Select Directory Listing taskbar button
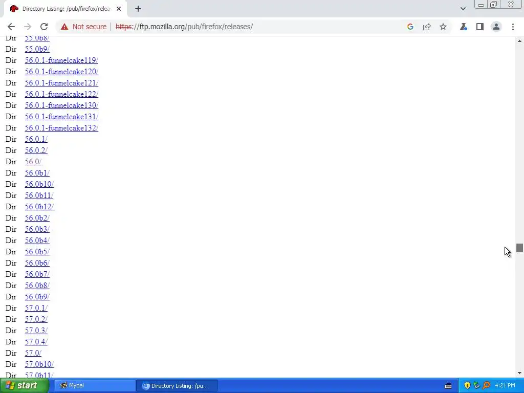524x393 pixels. (177, 386)
